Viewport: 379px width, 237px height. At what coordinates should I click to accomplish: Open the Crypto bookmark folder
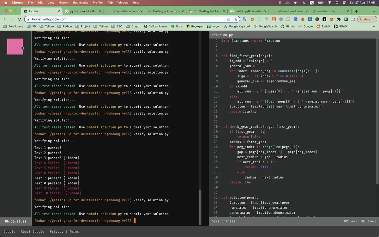coord(133,26)
